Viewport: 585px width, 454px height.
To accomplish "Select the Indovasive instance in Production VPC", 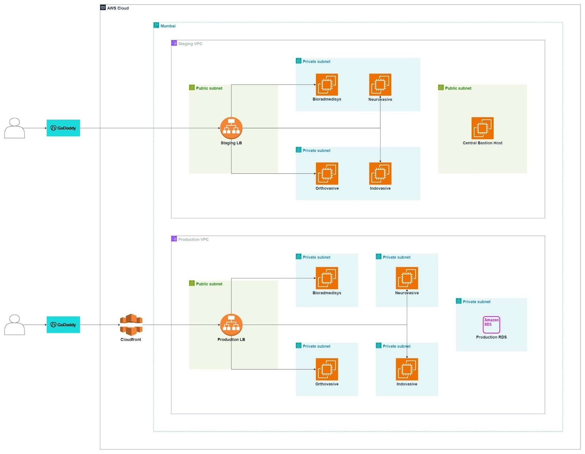I will 406,369.
